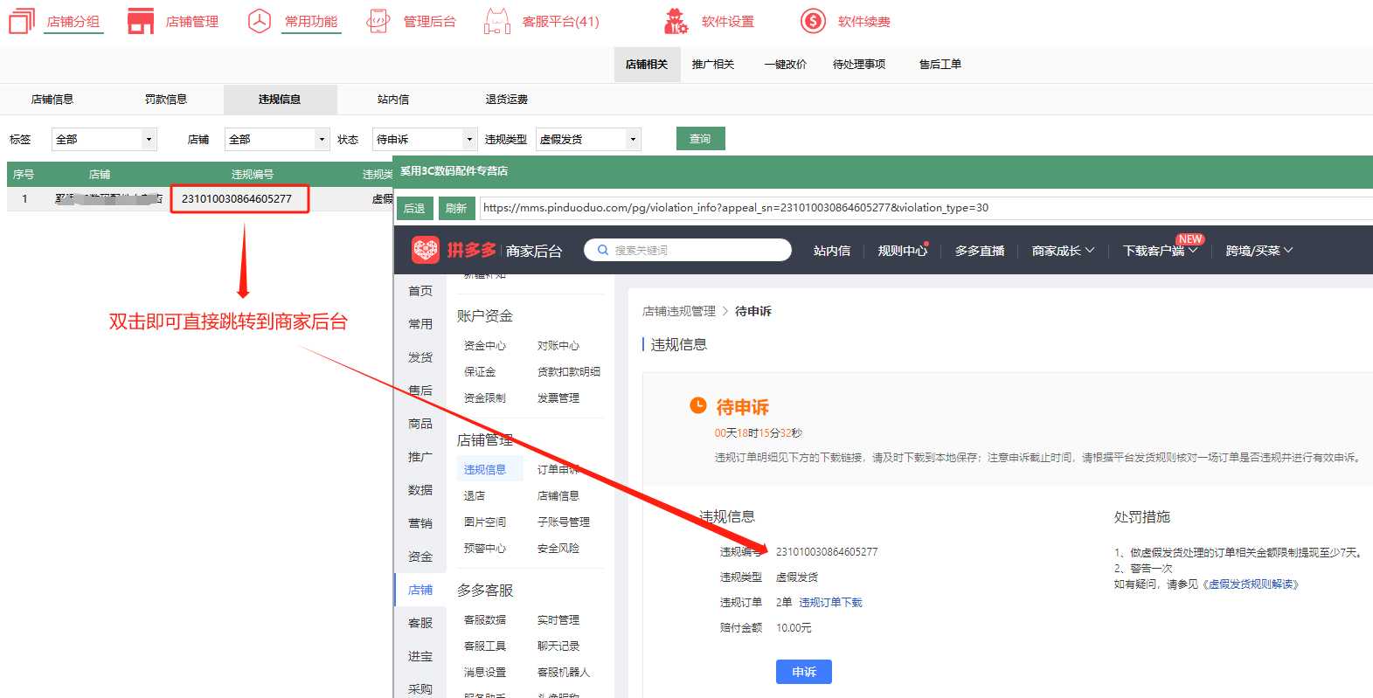Image resolution: width=1373 pixels, height=698 pixels.
Task: Select 营销 in left sidebar
Action: (420, 523)
